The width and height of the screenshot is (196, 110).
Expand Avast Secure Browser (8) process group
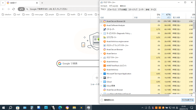click(x=101, y=21)
